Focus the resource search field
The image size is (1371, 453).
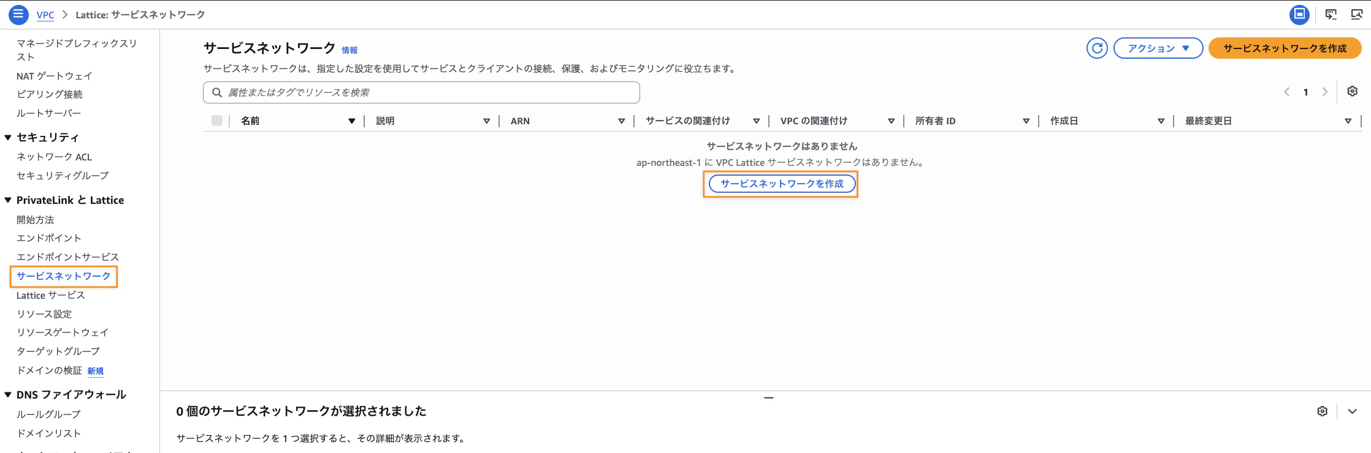(x=421, y=92)
